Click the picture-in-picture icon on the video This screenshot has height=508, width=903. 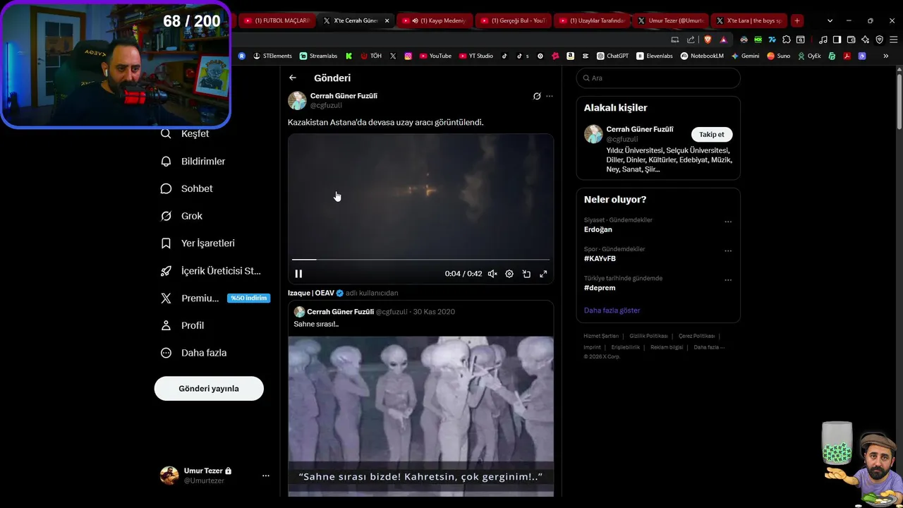click(x=526, y=274)
